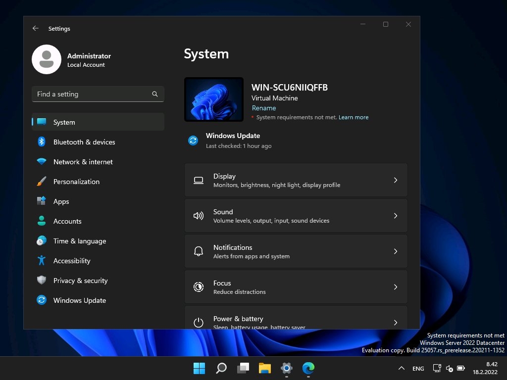Viewport: 507px width, 380px height.
Task: Expand Focus settings chevron
Action: (x=396, y=287)
